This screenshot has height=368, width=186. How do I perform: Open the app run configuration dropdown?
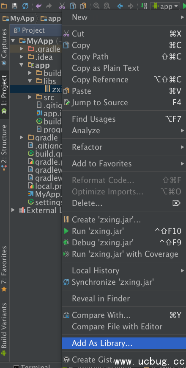click(165, 6)
